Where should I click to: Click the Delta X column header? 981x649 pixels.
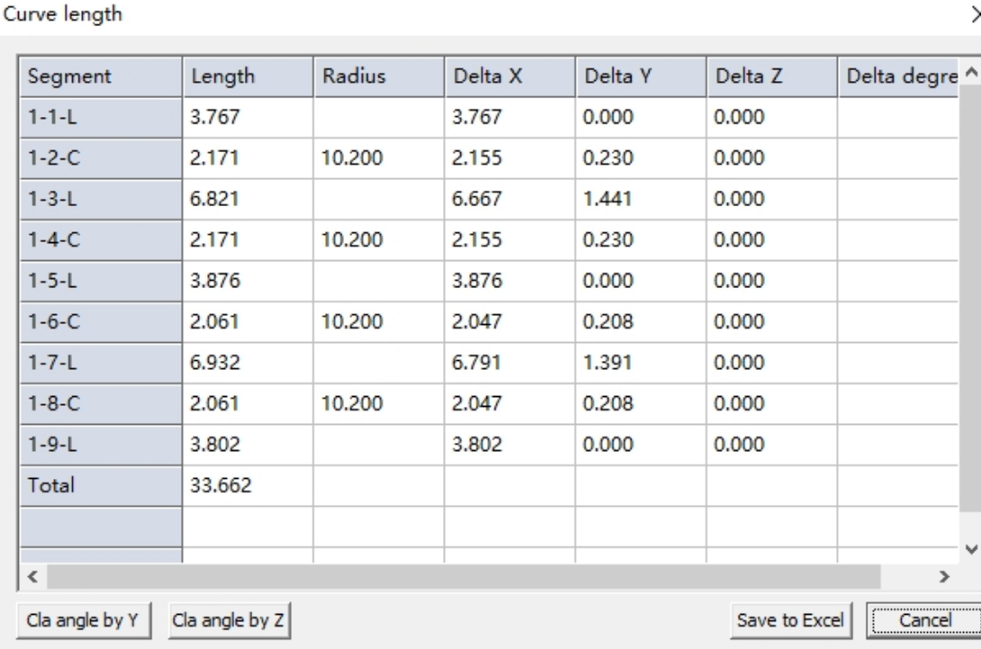pos(509,77)
